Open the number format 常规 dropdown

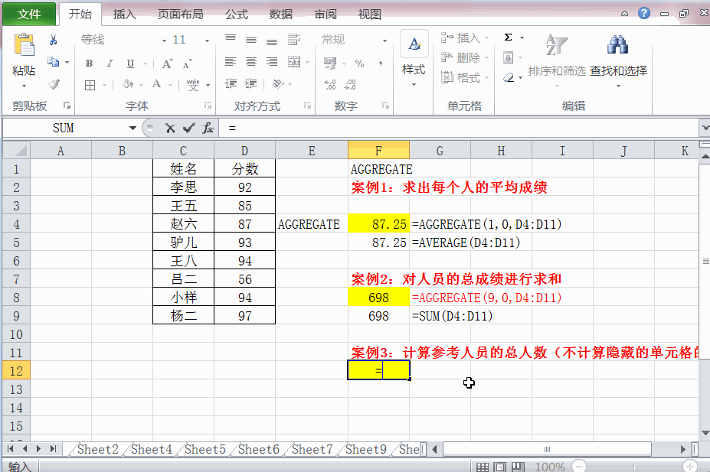click(384, 41)
